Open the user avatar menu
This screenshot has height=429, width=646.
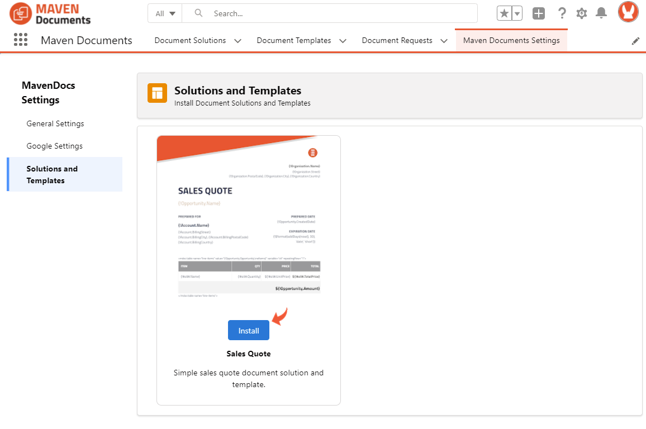[628, 12]
